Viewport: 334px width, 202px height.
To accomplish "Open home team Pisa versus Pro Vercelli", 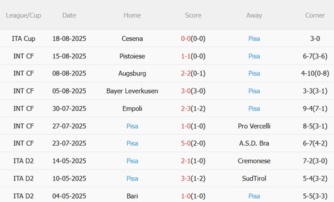I will tap(132, 126).
